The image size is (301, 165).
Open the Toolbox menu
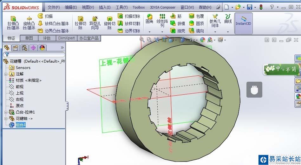tap(139, 7)
